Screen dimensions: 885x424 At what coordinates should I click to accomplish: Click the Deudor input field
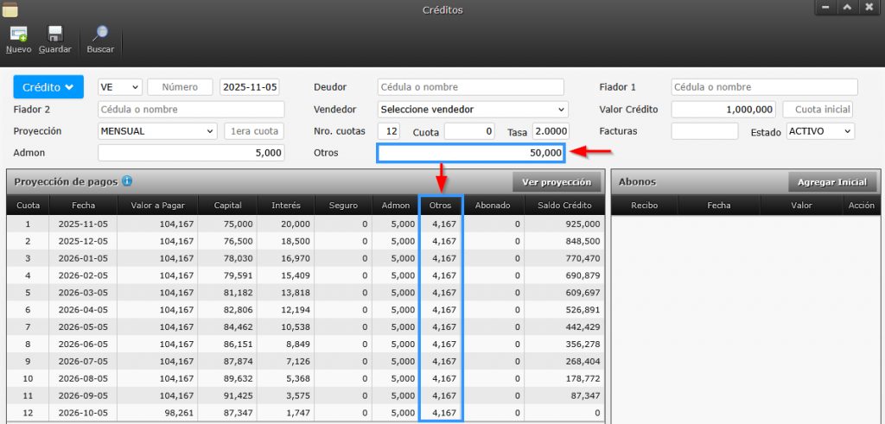(470, 87)
